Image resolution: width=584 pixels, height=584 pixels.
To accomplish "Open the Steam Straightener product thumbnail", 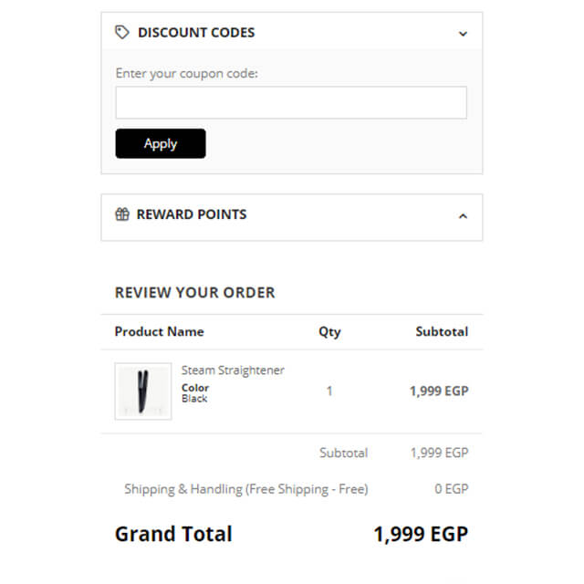I will [x=143, y=391].
